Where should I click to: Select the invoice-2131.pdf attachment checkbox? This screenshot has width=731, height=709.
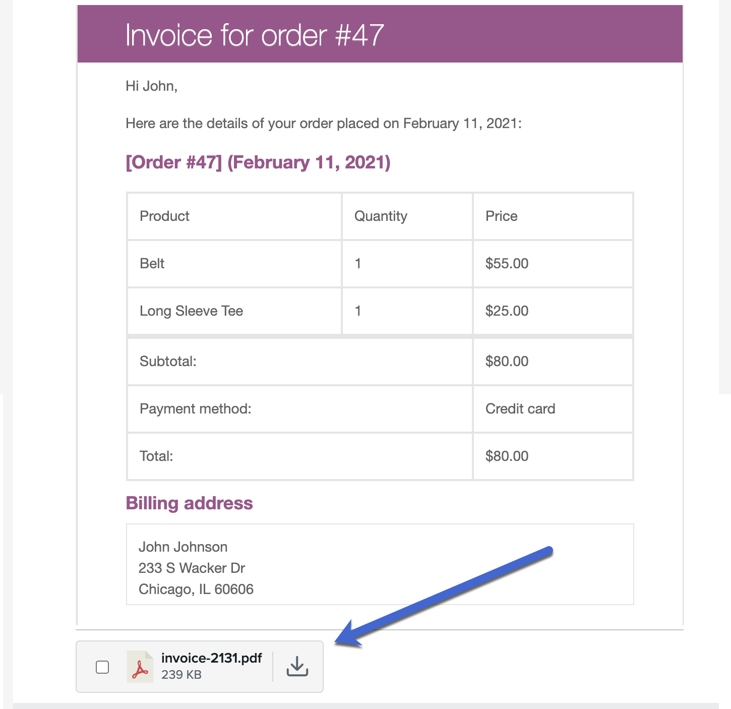coord(102,667)
